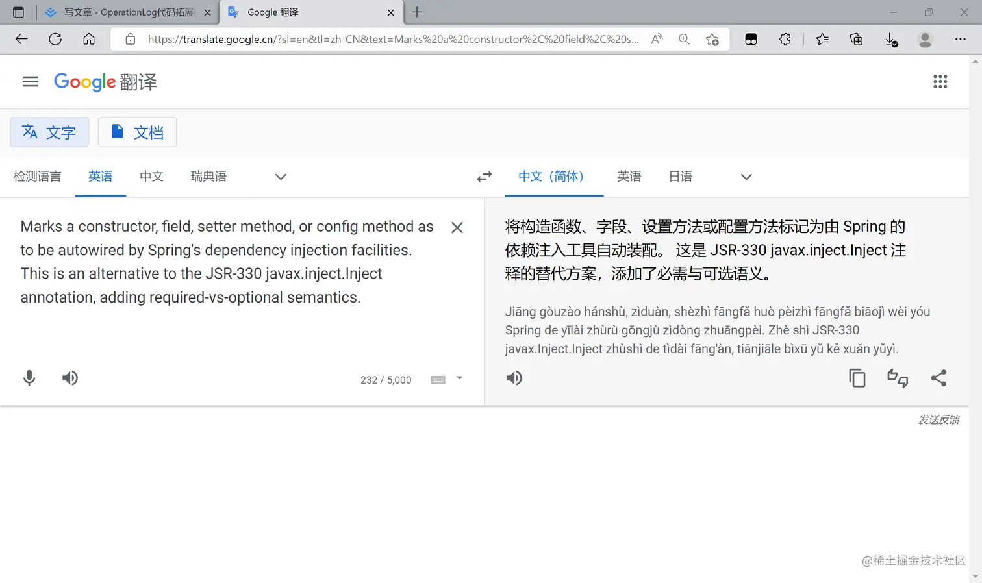Image resolution: width=982 pixels, height=583 pixels.
Task: Click the 232 / 5,000 character count
Action: click(386, 380)
